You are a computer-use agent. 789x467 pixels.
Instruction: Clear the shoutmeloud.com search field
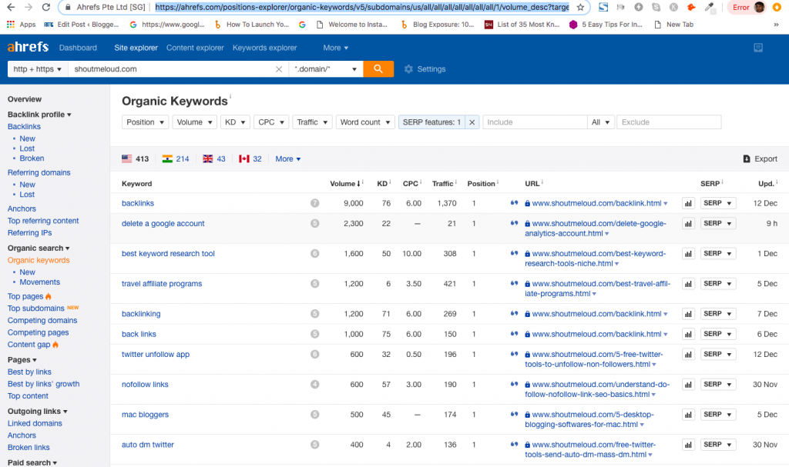click(279, 69)
